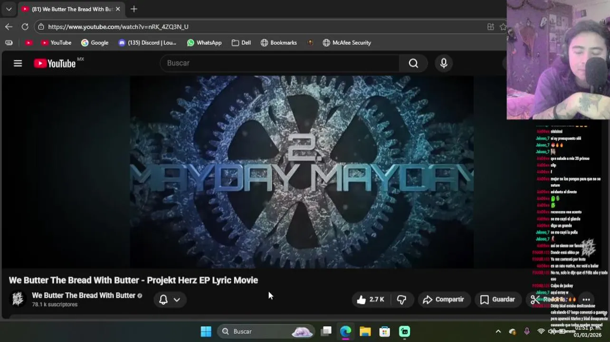
Task: Open the Discord bookmark
Action: [147, 43]
